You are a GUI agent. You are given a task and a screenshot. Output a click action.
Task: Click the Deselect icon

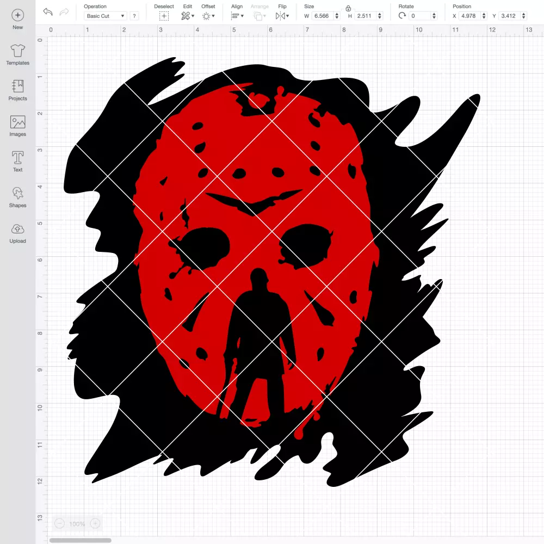click(164, 16)
